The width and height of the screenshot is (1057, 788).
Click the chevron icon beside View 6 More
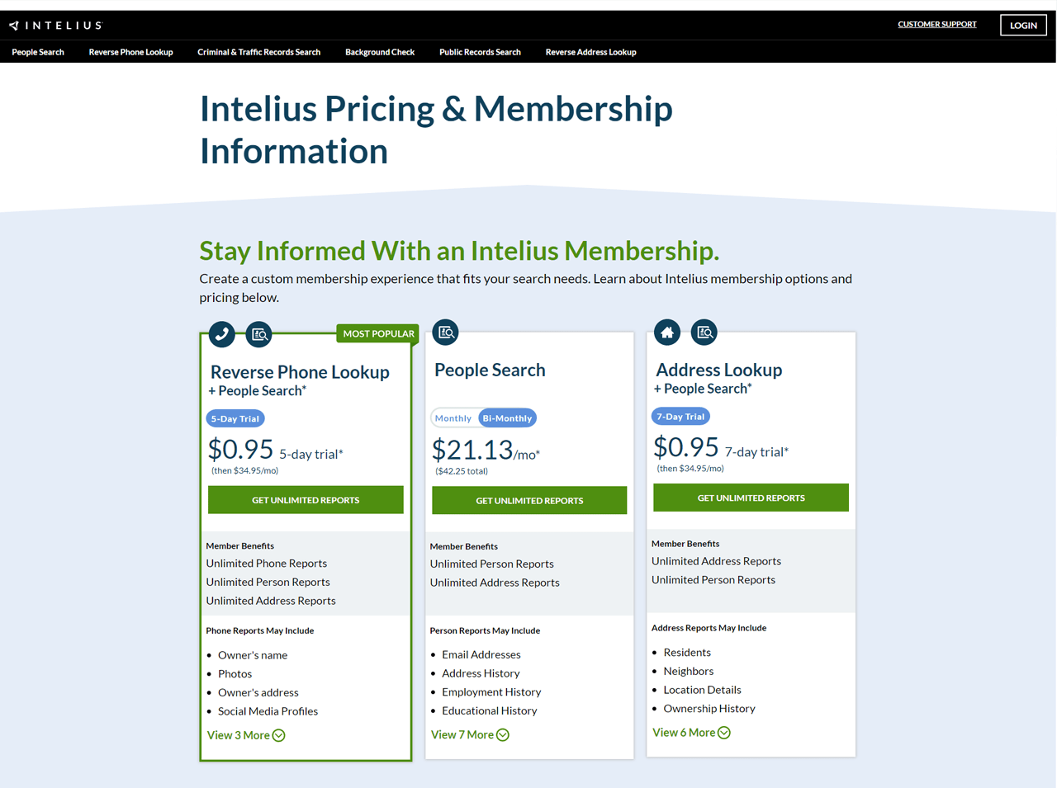[x=724, y=732]
